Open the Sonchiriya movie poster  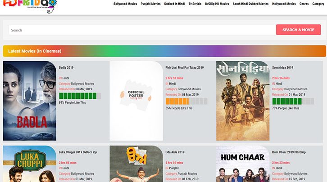tap(243, 101)
